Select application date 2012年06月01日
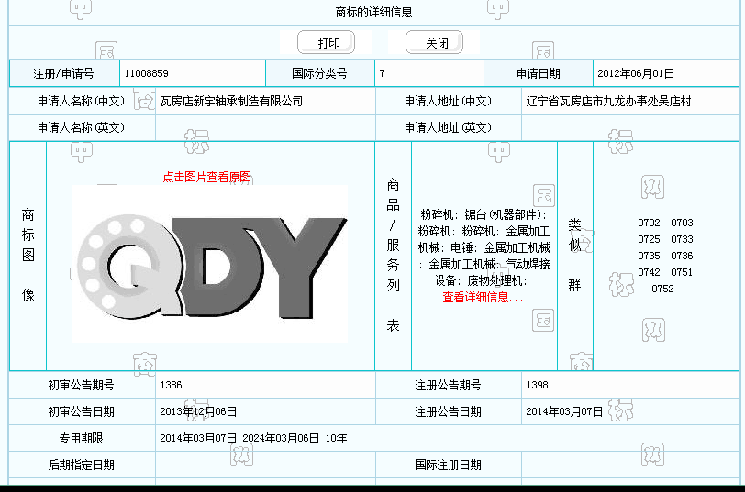Image resolution: width=745 pixels, height=492 pixels. [x=636, y=73]
